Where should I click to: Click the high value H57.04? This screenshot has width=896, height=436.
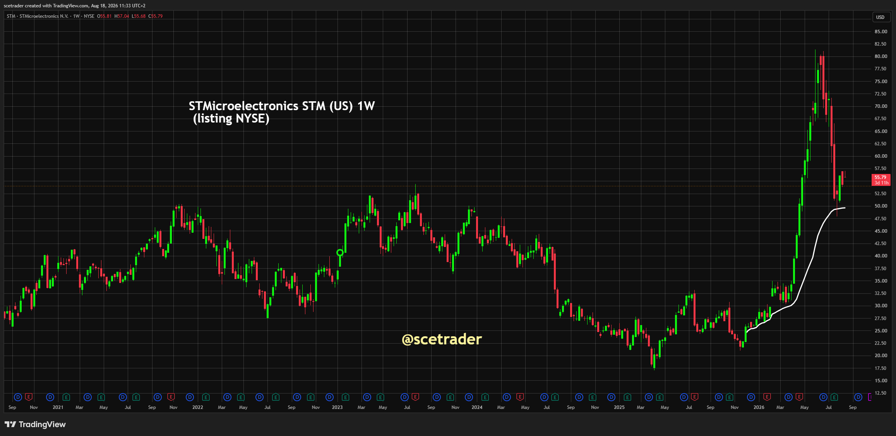click(122, 16)
